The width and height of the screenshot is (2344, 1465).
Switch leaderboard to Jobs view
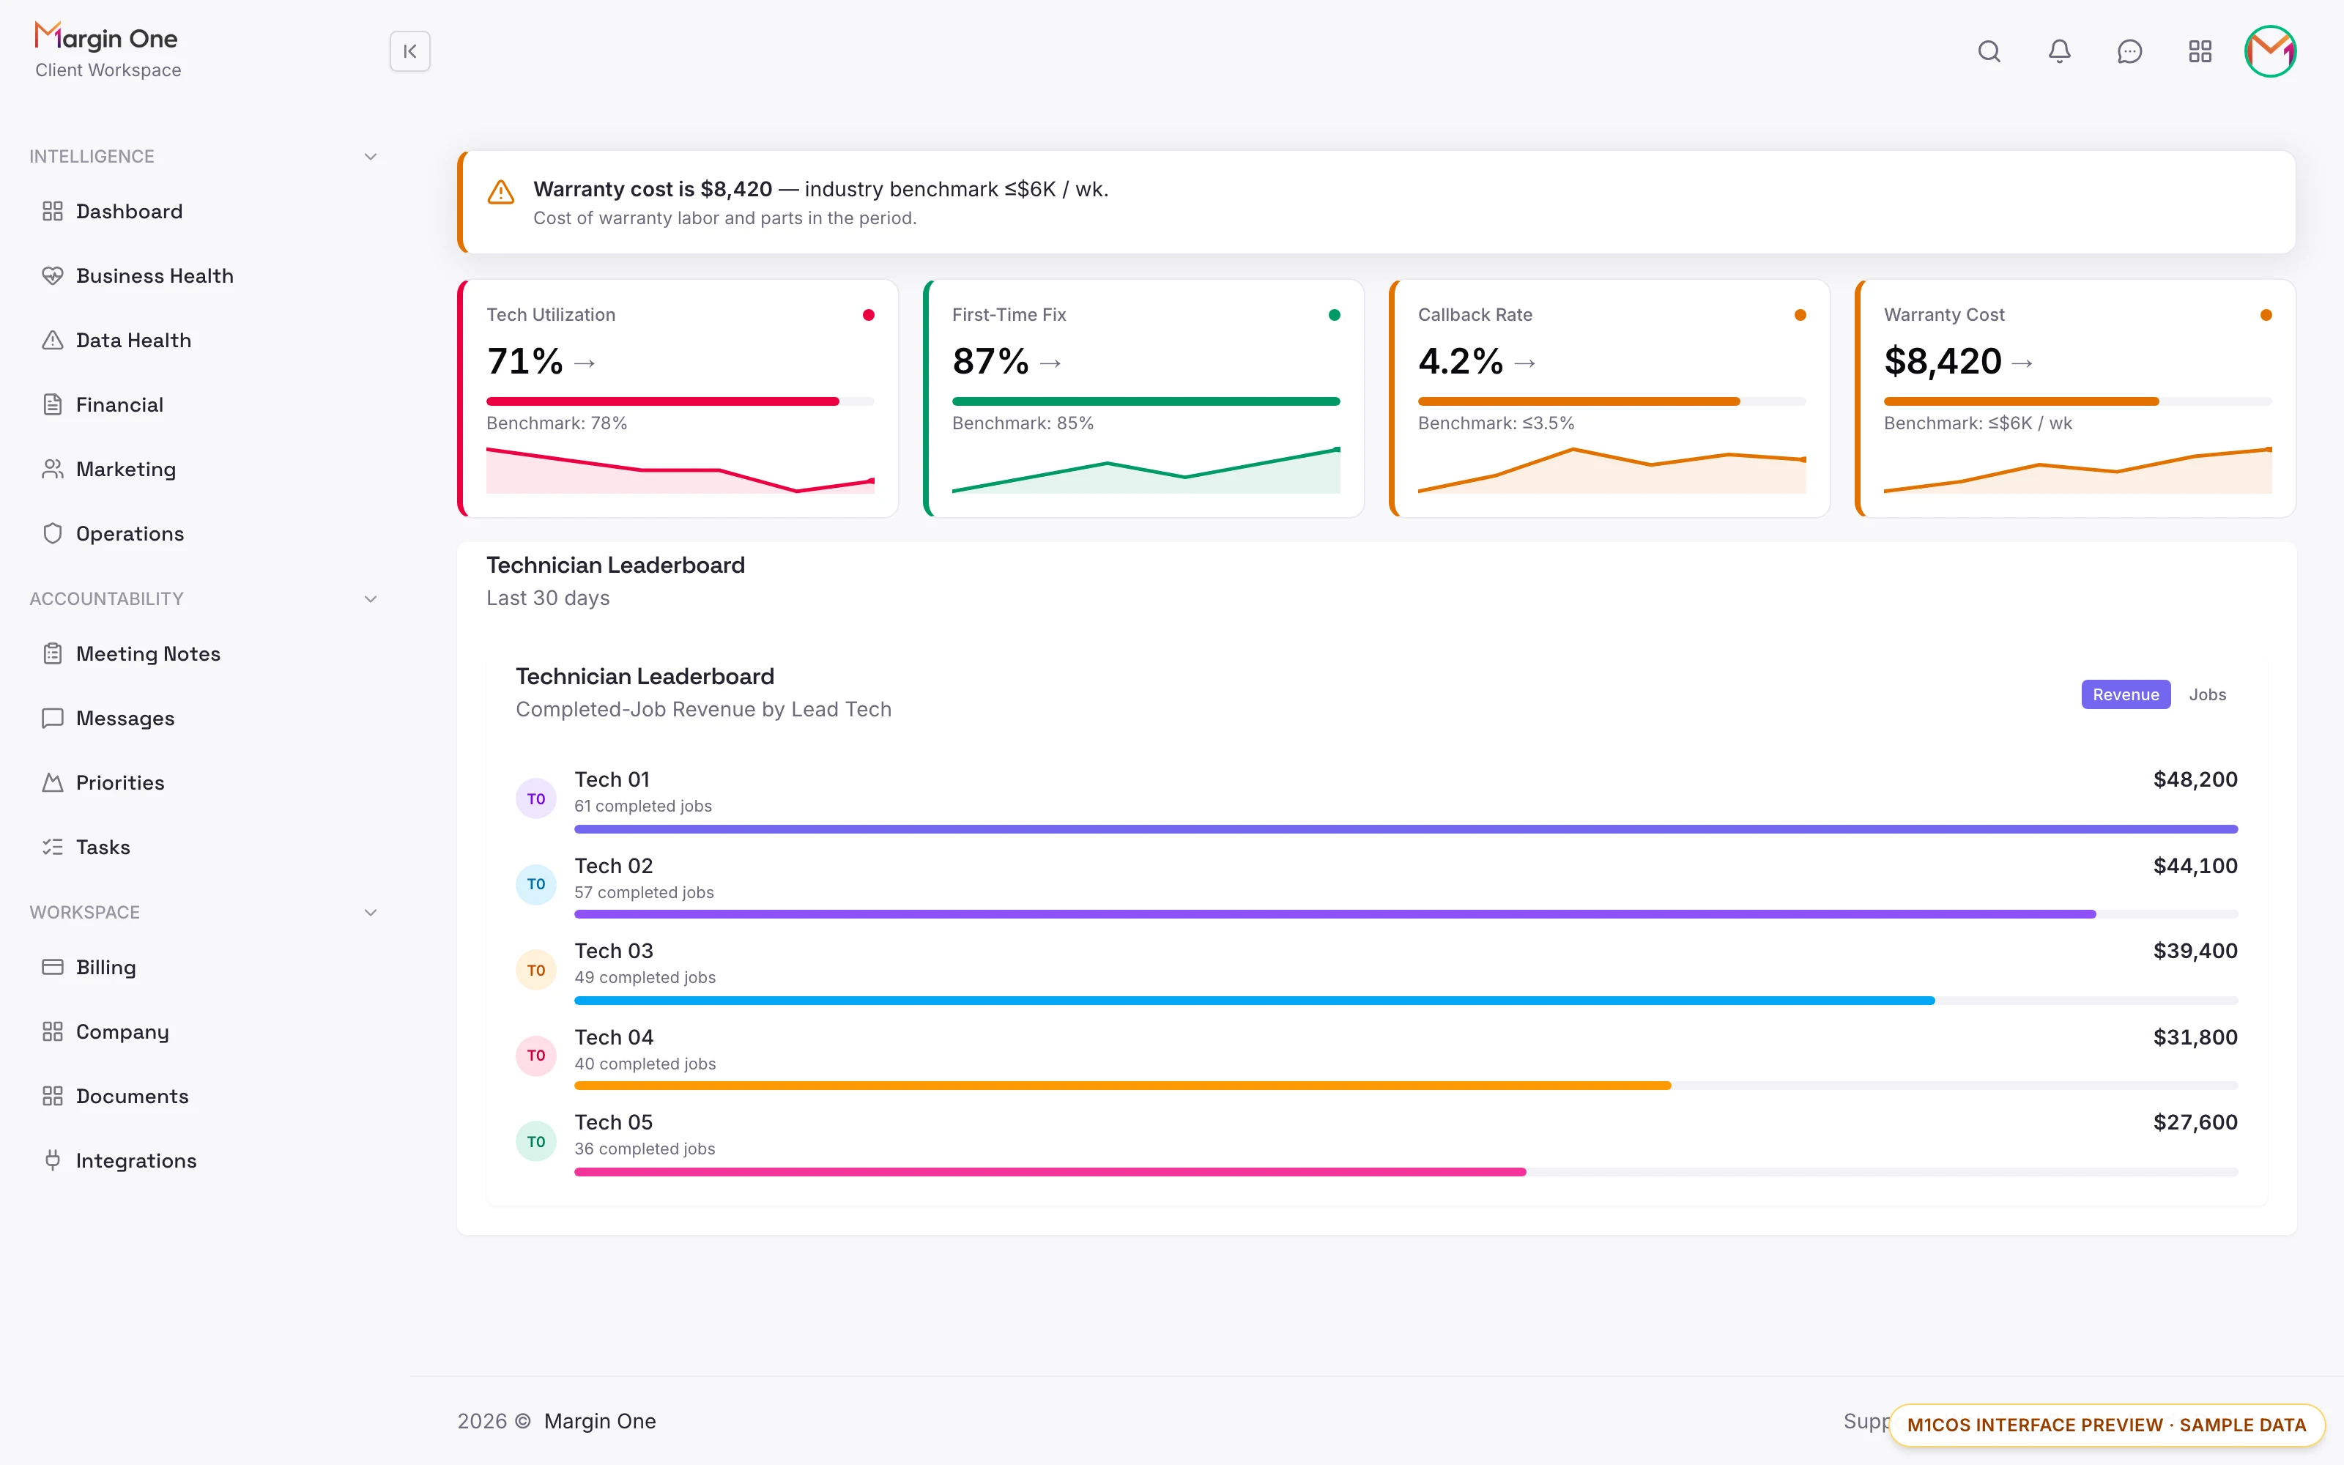(x=2208, y=694)
